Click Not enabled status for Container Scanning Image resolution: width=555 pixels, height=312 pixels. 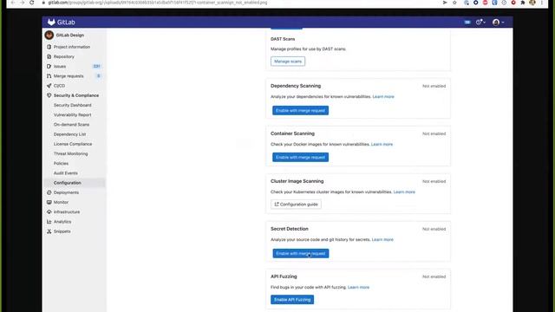tap(434, 133)
